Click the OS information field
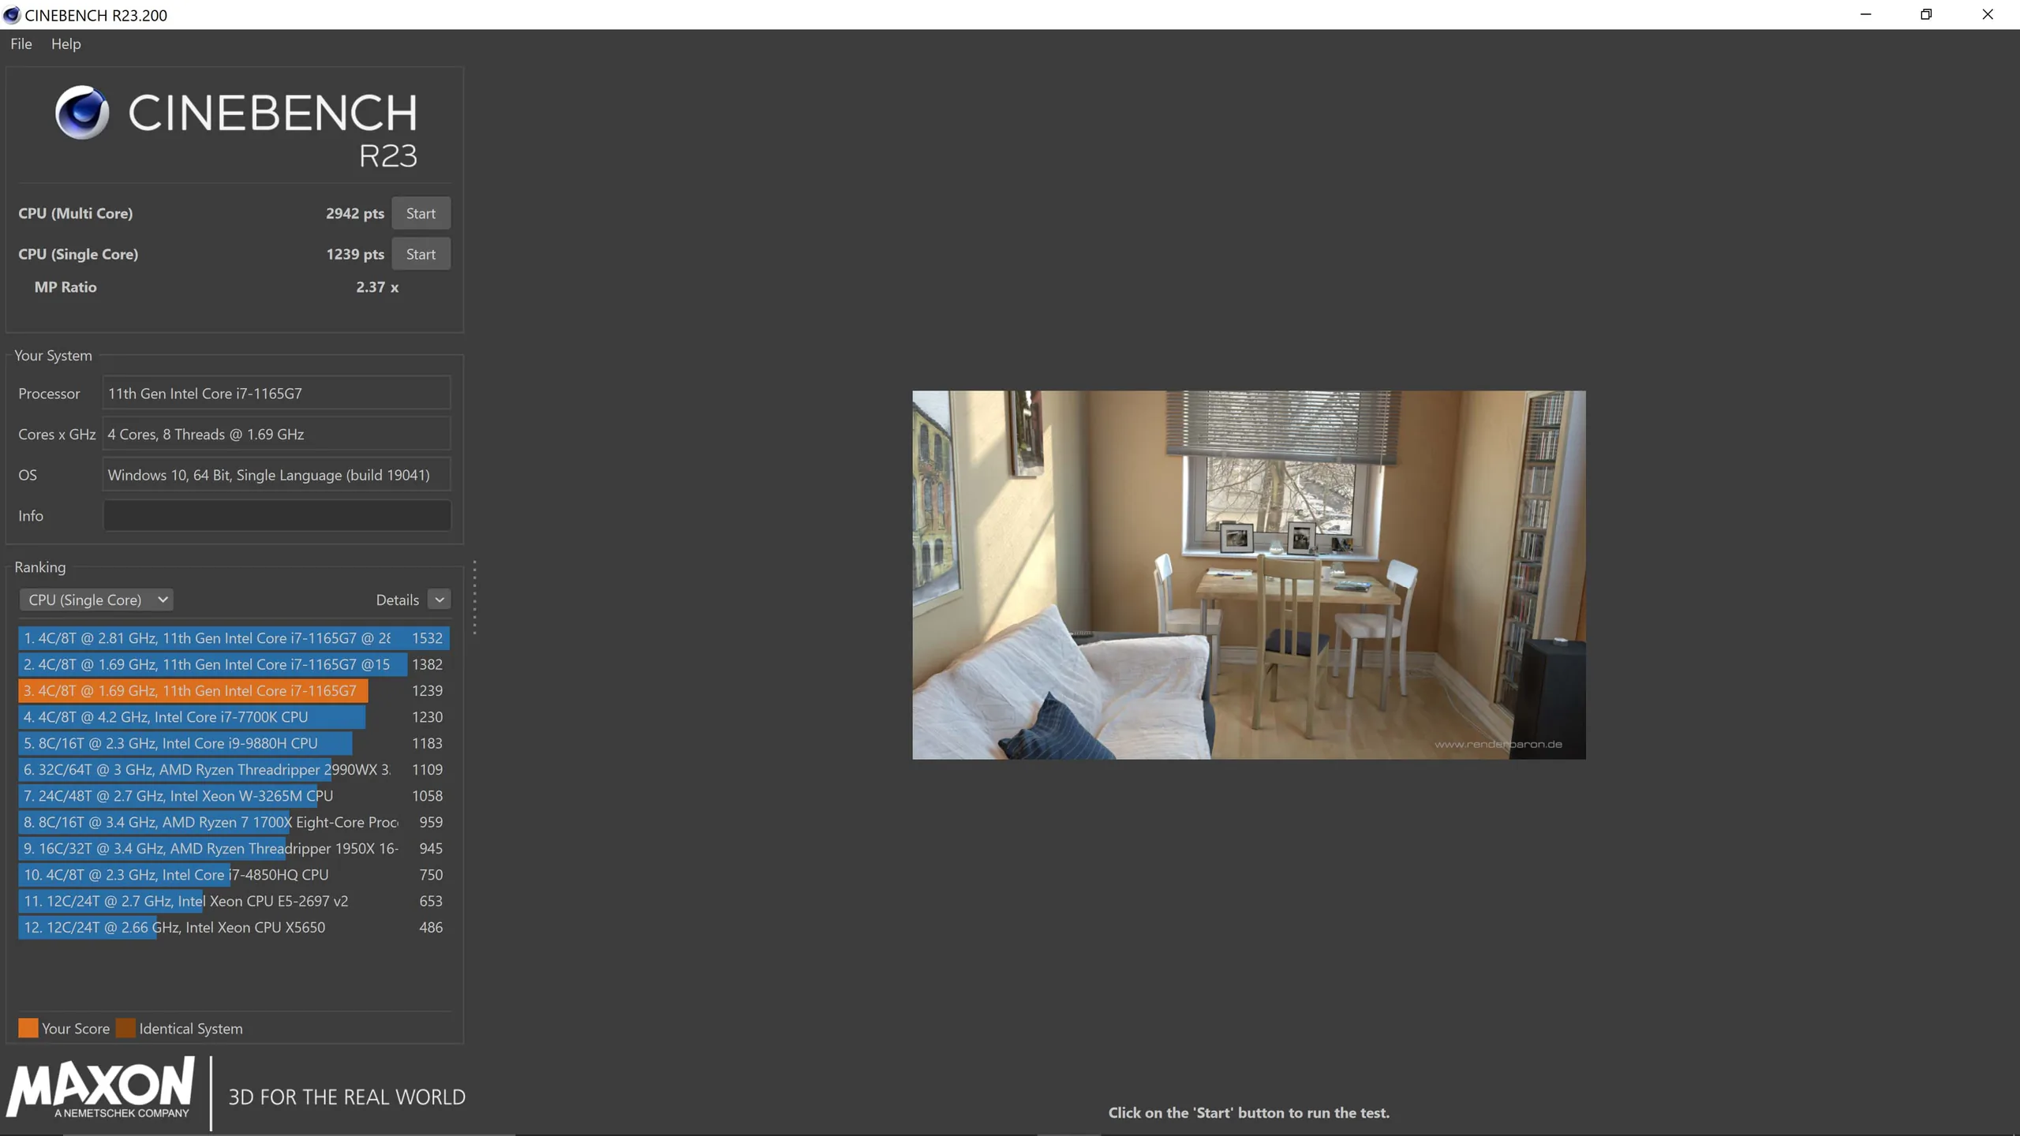Image resolution: width=2020 pixels, height=1136 pixels. pos(276,475)
